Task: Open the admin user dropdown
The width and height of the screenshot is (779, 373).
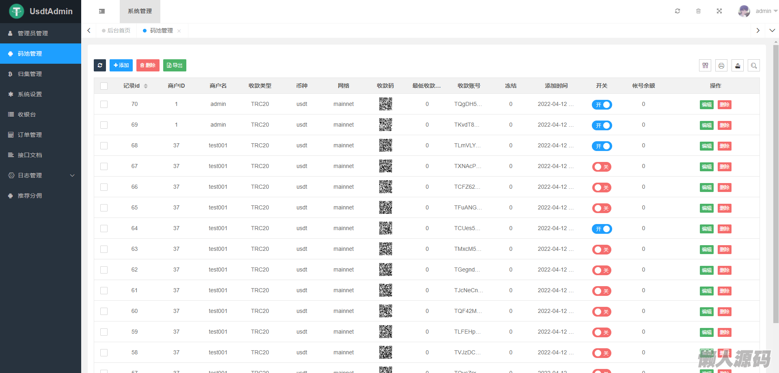Action: [757, 11]
